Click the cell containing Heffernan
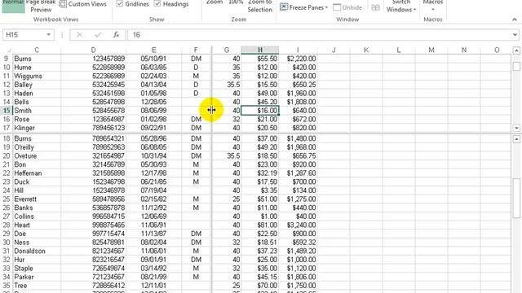Screen dimensions: 522x293 tap(37, 173)
